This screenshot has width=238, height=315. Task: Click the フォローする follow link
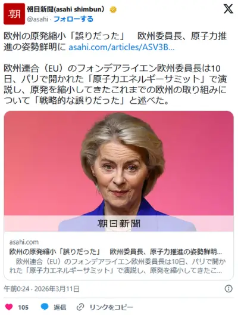[73, 19]
